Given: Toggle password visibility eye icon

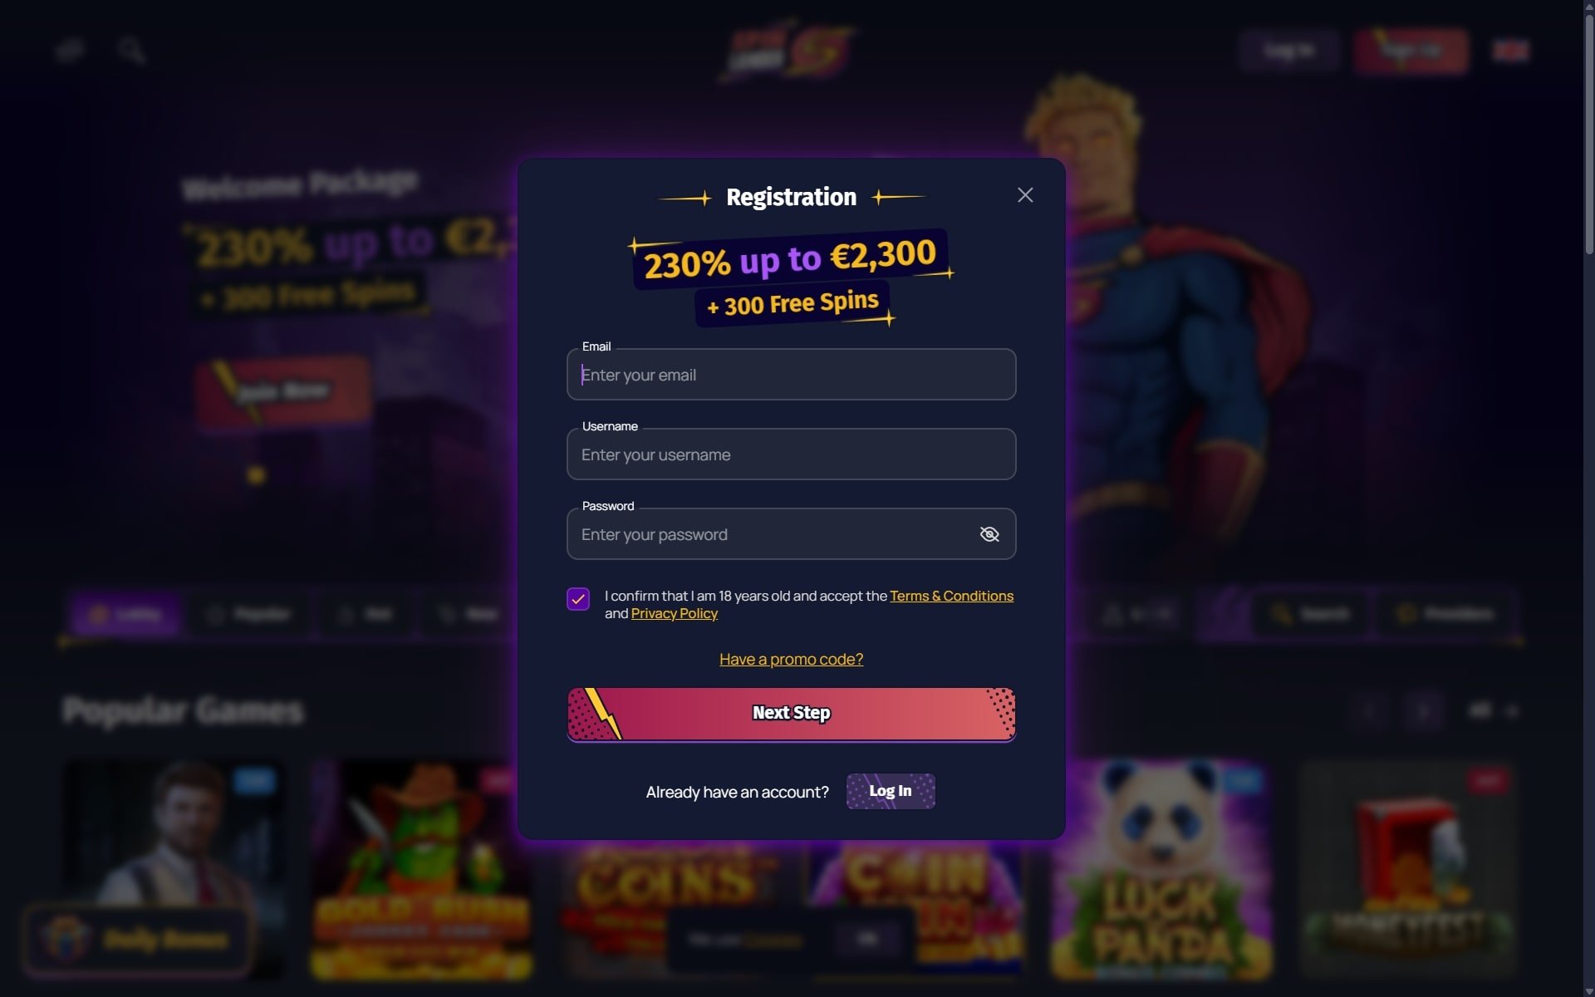Looking at the screenshot, I should pyautogui.click(x=989, y=534).
